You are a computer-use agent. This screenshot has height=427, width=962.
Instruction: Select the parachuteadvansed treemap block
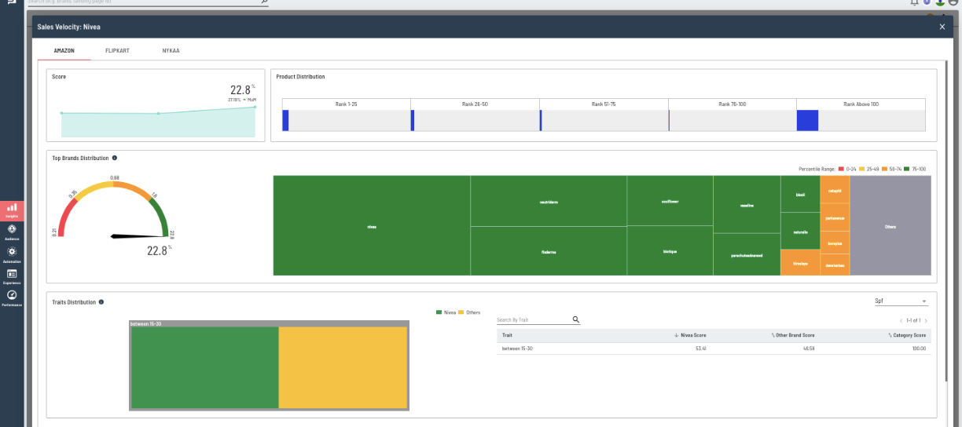(747, 254)
